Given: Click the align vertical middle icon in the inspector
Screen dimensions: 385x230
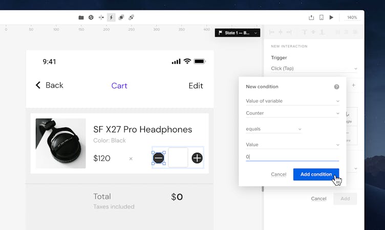Looking at the screenshot, I should coord(313,32).
